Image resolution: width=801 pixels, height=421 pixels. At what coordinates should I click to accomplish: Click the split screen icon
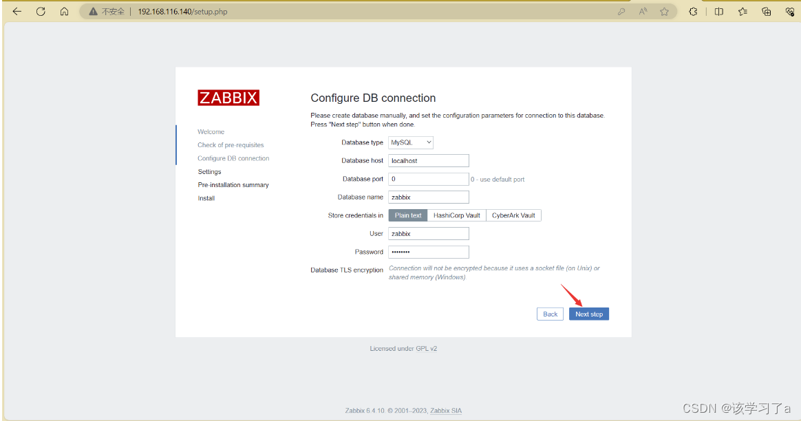pyautogui.click(x=718, y=11)
